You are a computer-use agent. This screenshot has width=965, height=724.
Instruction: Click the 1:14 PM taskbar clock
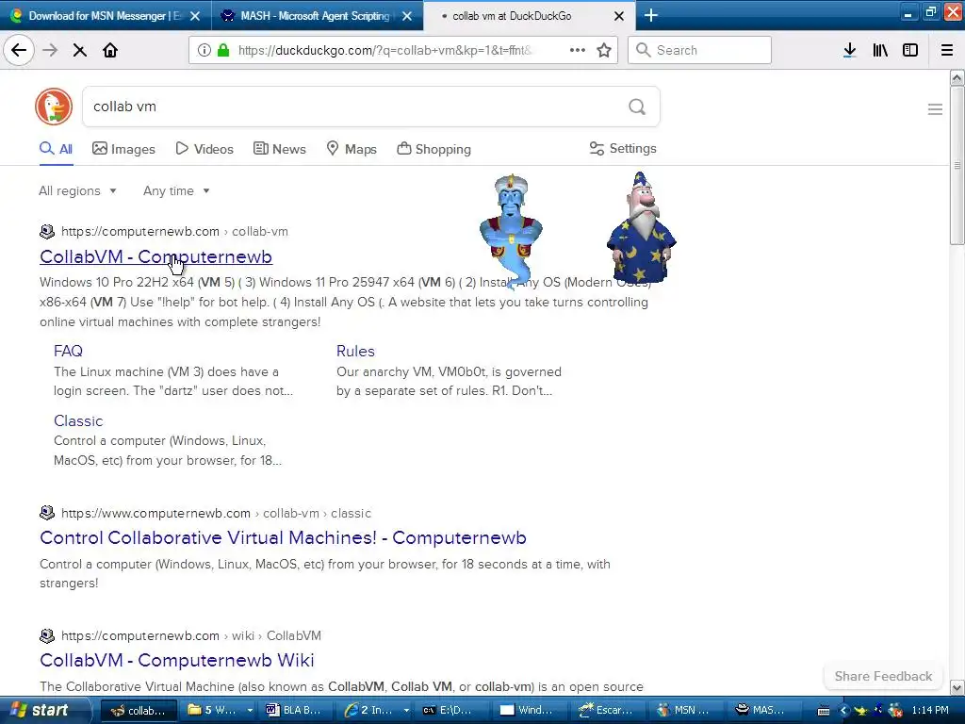point(930,711)
